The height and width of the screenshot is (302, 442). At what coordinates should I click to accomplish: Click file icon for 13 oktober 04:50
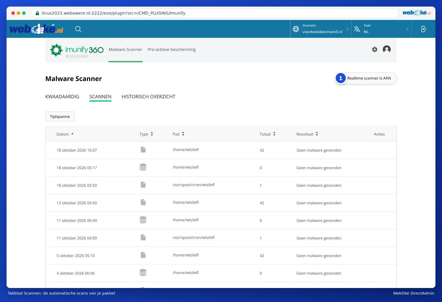pyautogui.click(x=143, y=202)
